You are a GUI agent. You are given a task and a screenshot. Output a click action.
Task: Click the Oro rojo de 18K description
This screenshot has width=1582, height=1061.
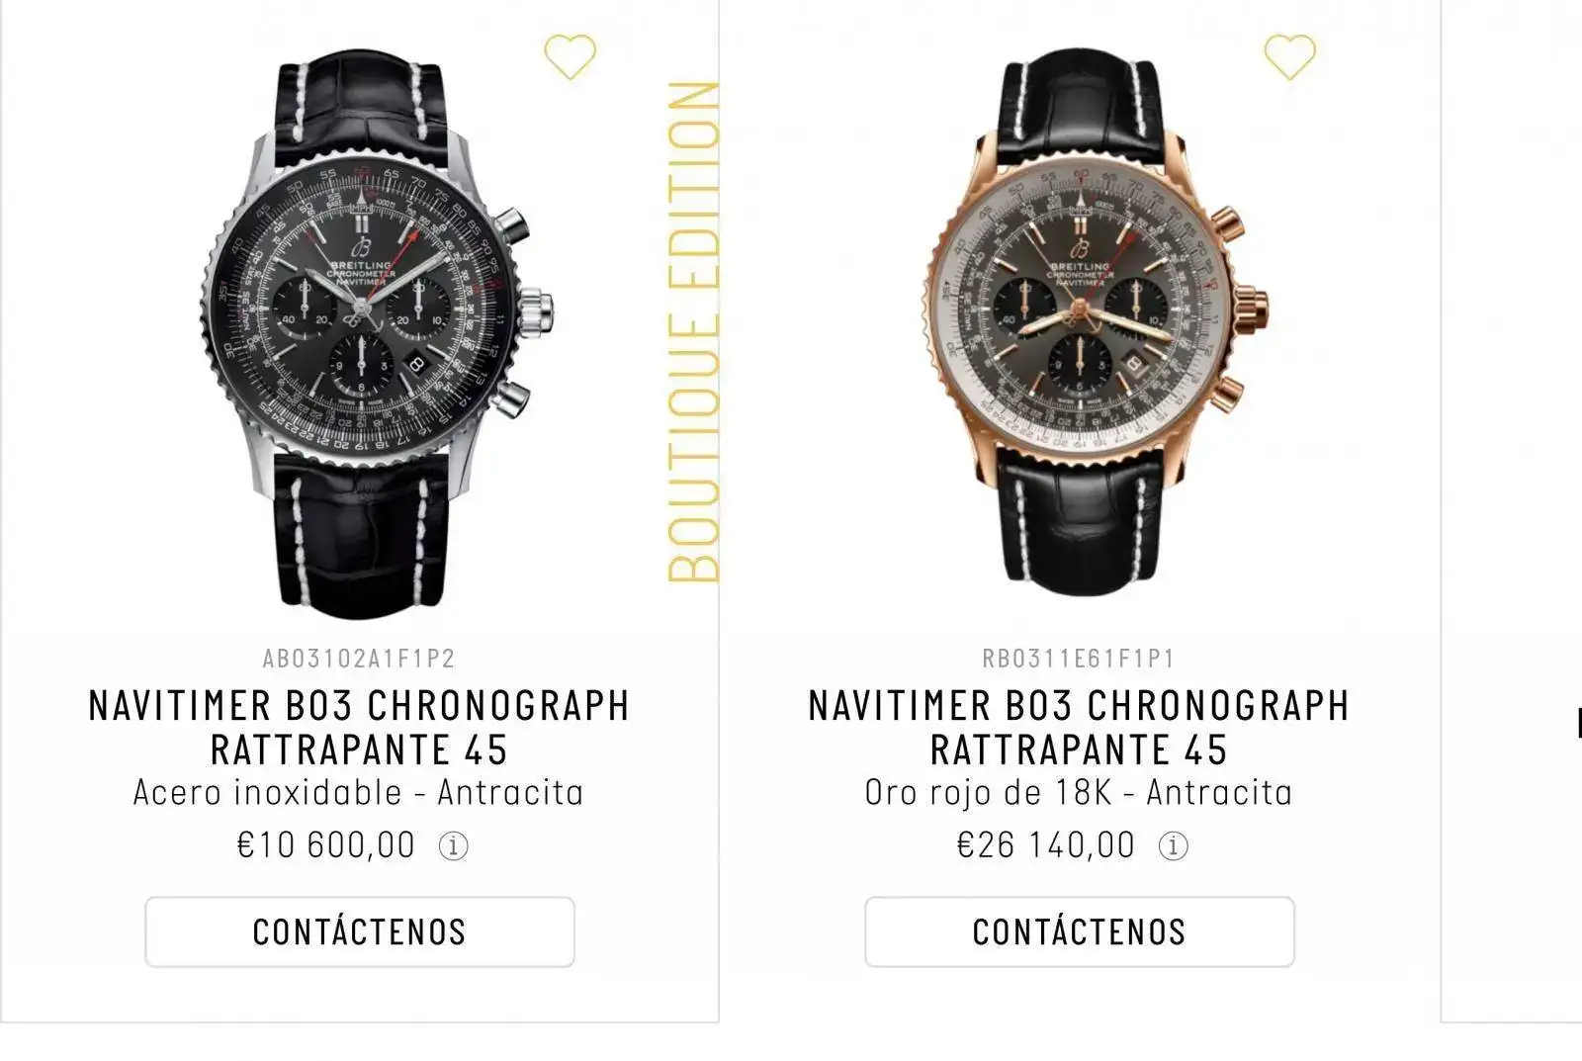(1079, 793)
